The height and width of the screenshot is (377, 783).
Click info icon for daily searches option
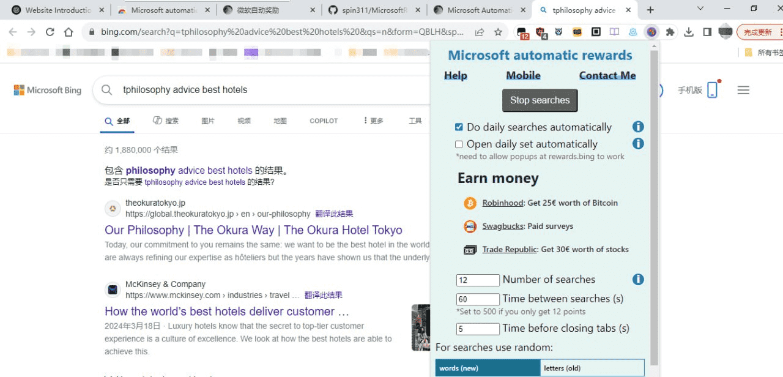tap(638, 127)
